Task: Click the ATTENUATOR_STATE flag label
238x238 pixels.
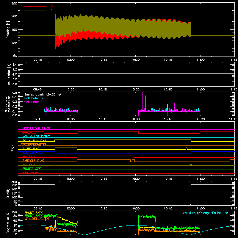Action: click(36, 129)
